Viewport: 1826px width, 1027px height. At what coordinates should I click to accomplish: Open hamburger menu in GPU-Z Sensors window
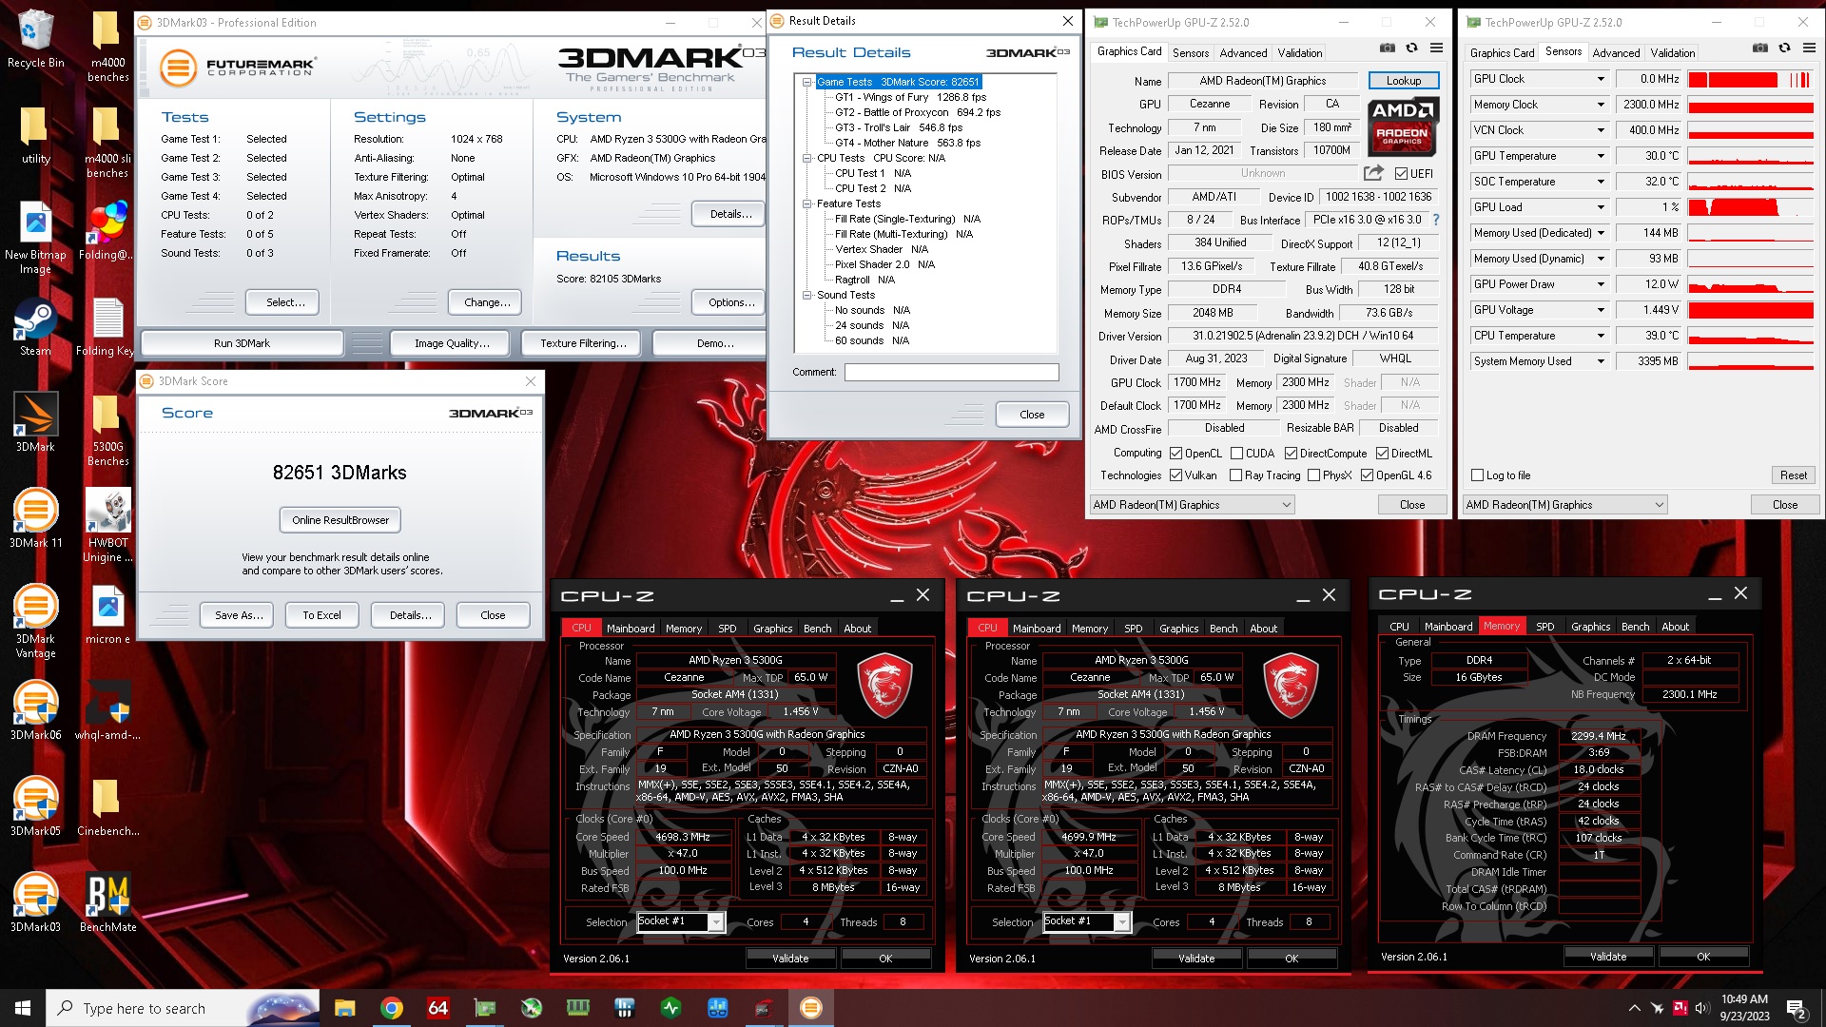(x=1809, y=48)
